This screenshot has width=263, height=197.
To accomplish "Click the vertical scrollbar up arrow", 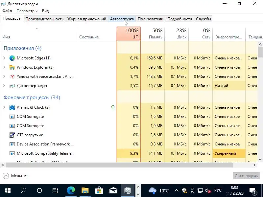I will tap(260, 44).
